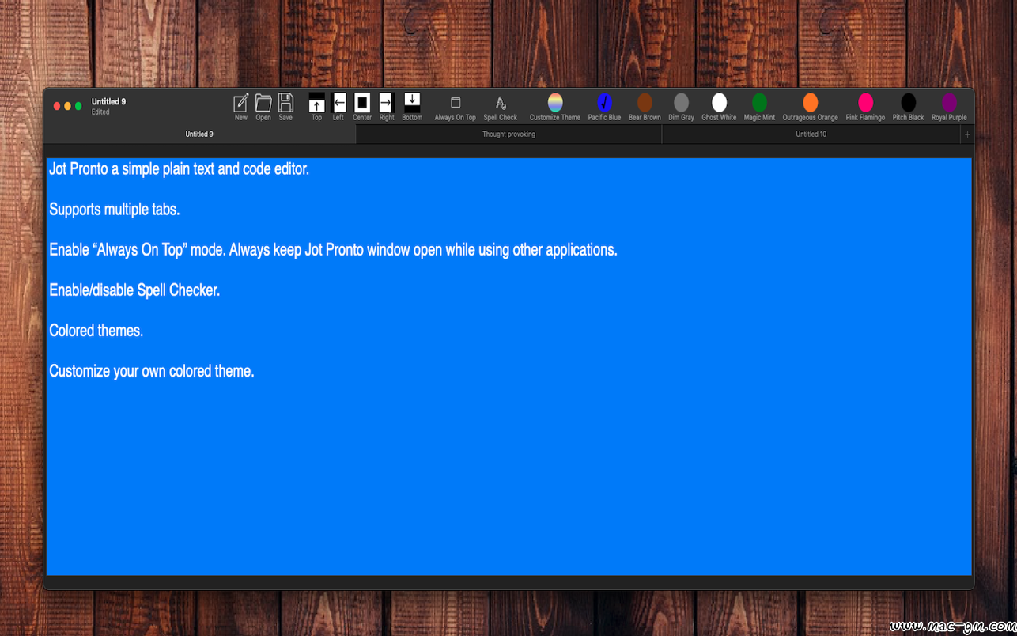Save the document with the Save icon
Screen dimensions: 1017x636
pos(285,103)
